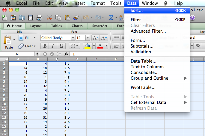
Task: Increase font size with larger A
Action: [96, 38]
